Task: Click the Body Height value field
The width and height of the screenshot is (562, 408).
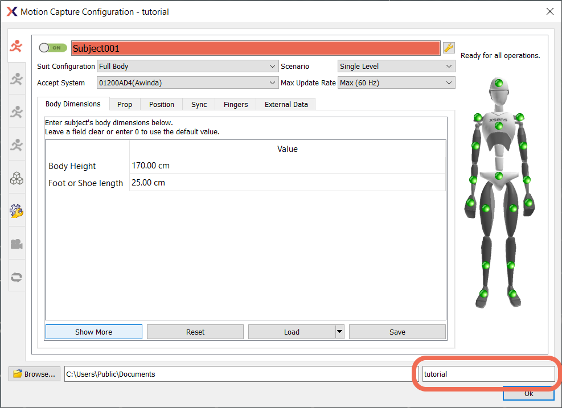Action: pyautogui.click(x=287, y=166)
